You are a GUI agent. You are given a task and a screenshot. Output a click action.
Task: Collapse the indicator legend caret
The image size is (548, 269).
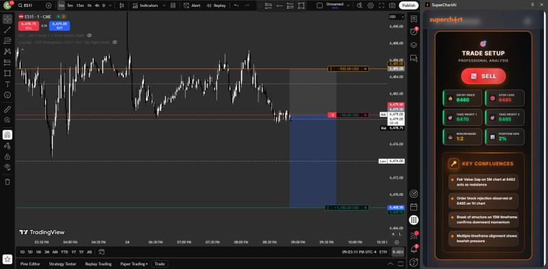(x=23, y=49)
